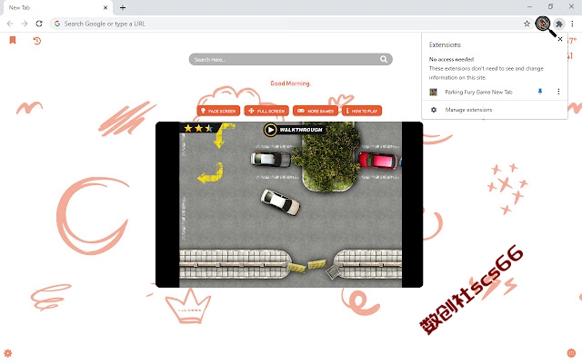This screenshot has height=363, width=582.
Task: Click the Google logo in the address bar
Action: click(x=57, y=24)
